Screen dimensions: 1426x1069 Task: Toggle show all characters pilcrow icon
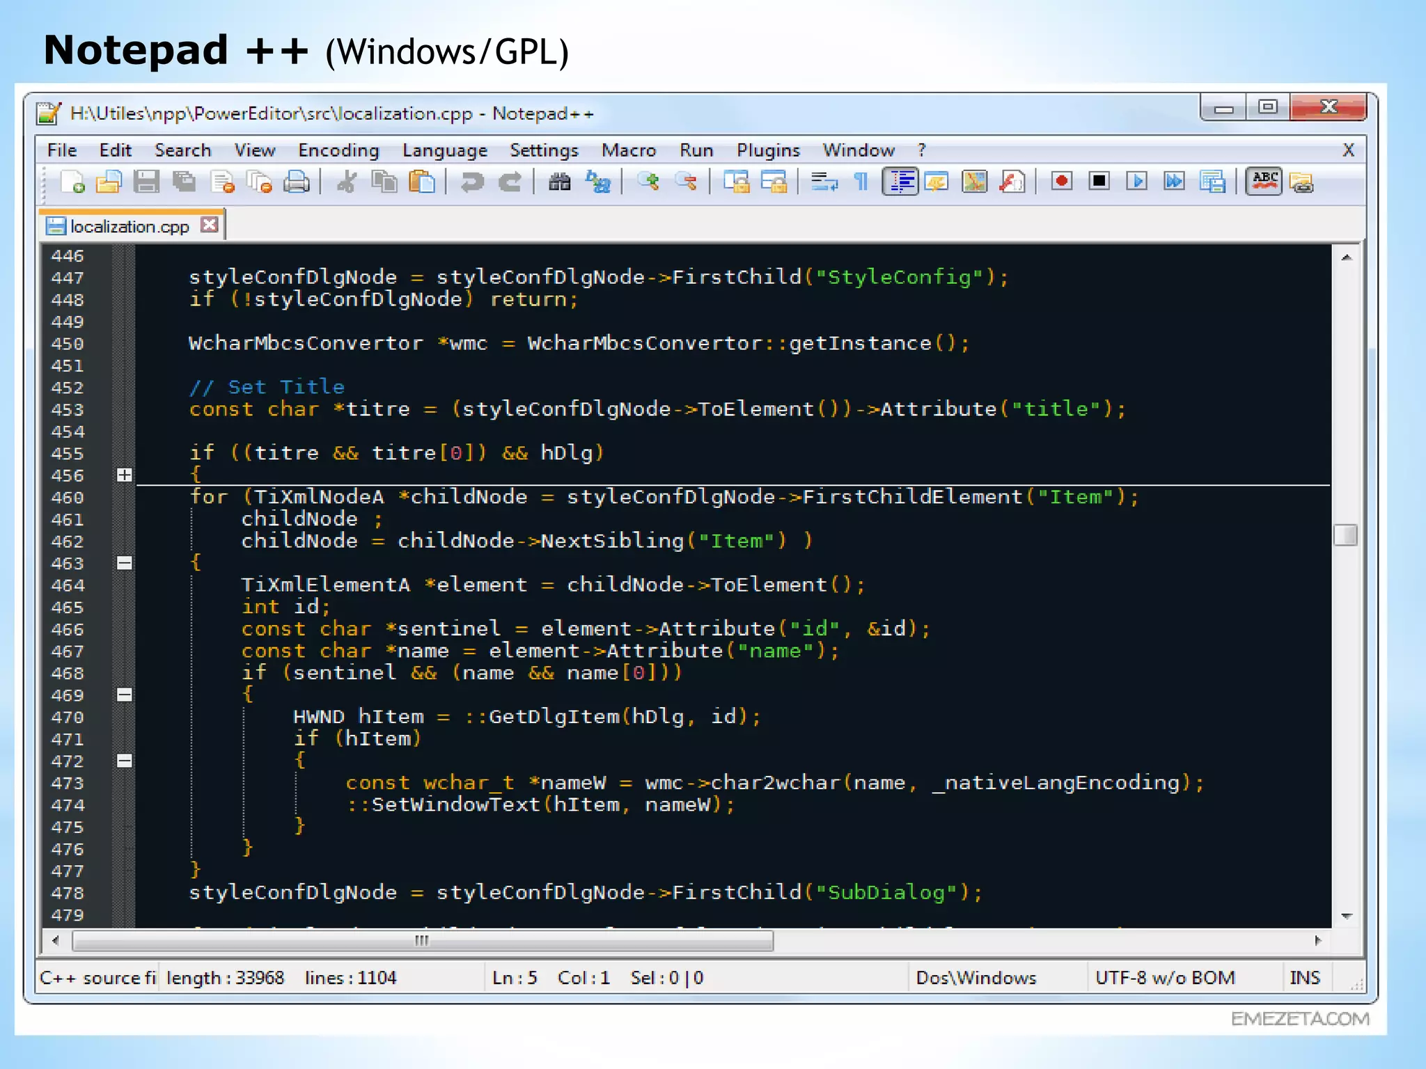[862, 182]
